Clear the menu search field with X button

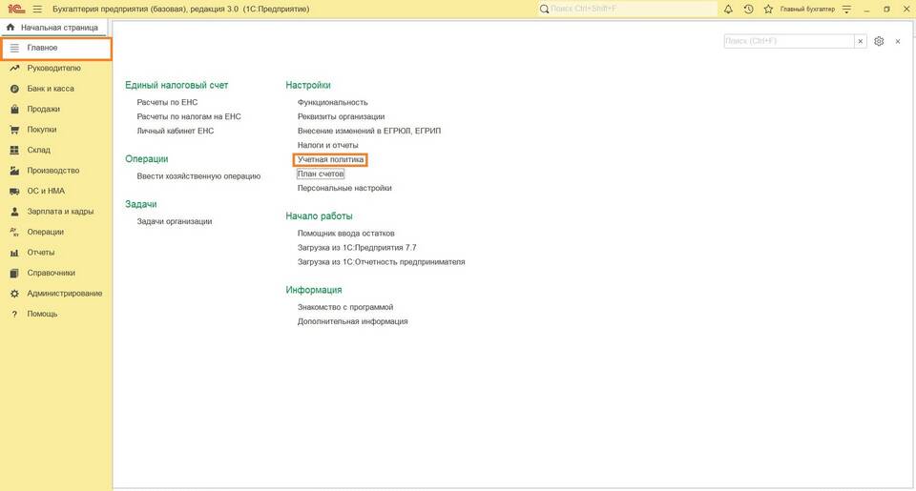(861, 41)
